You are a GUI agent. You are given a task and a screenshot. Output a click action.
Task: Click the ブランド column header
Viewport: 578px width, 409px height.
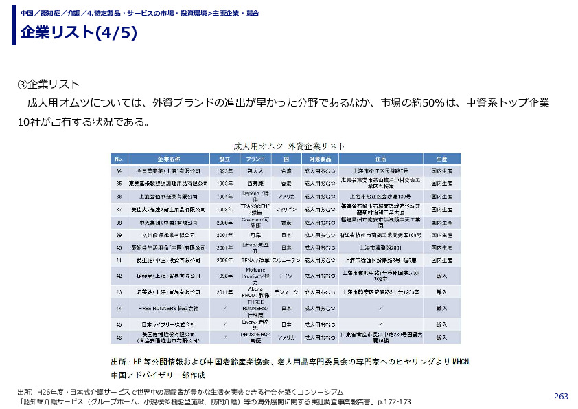[x=255, y=159]
